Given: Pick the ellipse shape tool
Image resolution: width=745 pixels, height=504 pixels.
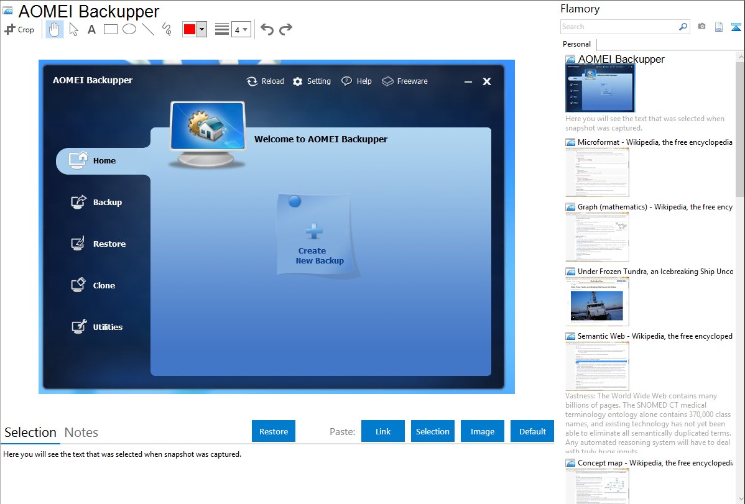Looking at the screenshot, I should pyautogui.click(x=129, y=29).
